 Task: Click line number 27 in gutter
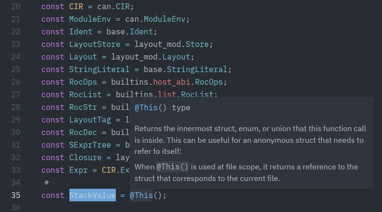point(15,94)
